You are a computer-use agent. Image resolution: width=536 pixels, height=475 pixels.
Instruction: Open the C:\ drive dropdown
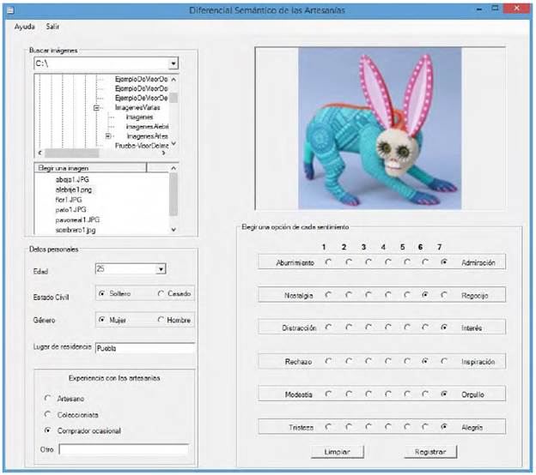point(173,63)
